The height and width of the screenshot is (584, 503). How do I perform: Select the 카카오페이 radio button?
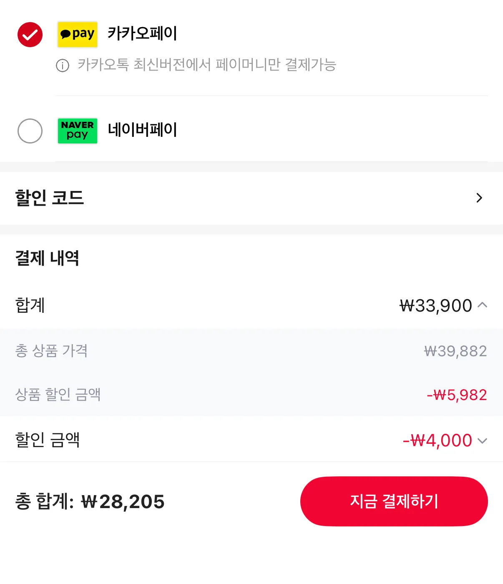[30, 35]
